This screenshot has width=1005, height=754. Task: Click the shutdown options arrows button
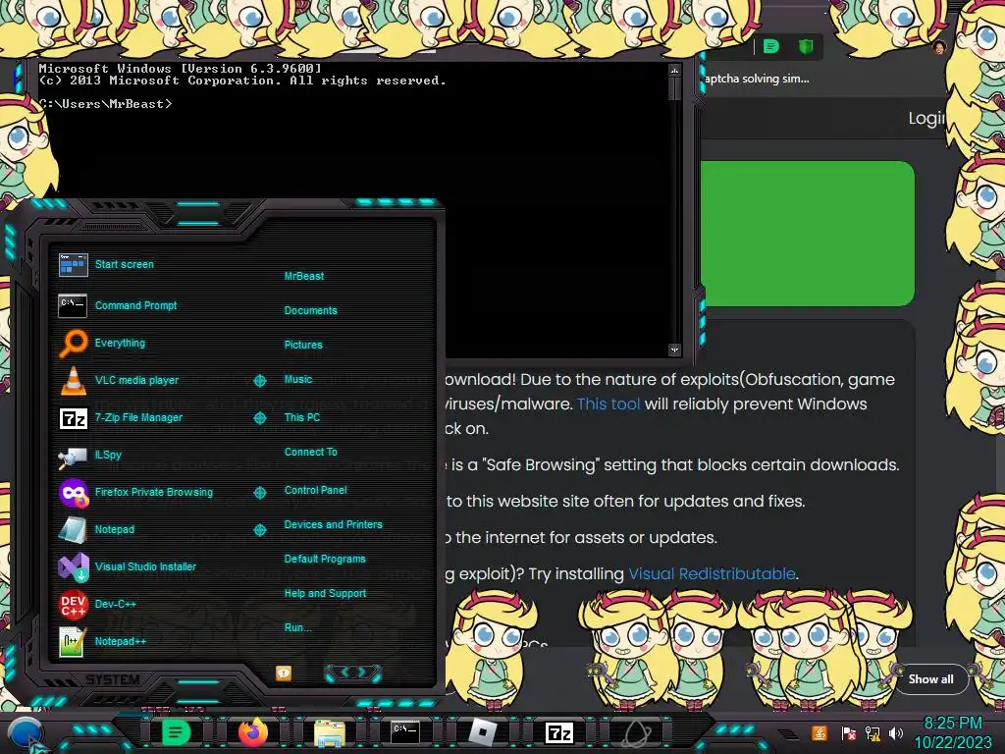[353, 673]
